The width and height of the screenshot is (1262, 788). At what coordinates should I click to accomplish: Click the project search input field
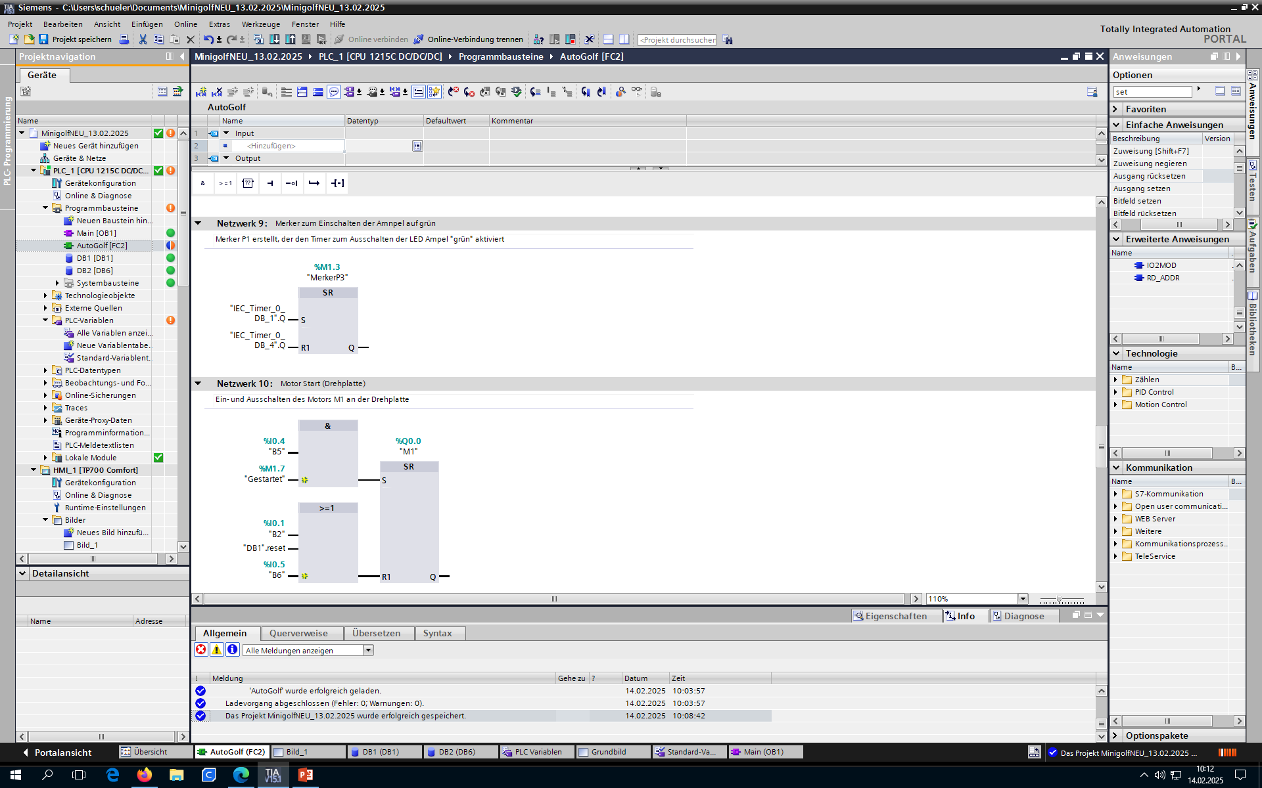[677, 39]
